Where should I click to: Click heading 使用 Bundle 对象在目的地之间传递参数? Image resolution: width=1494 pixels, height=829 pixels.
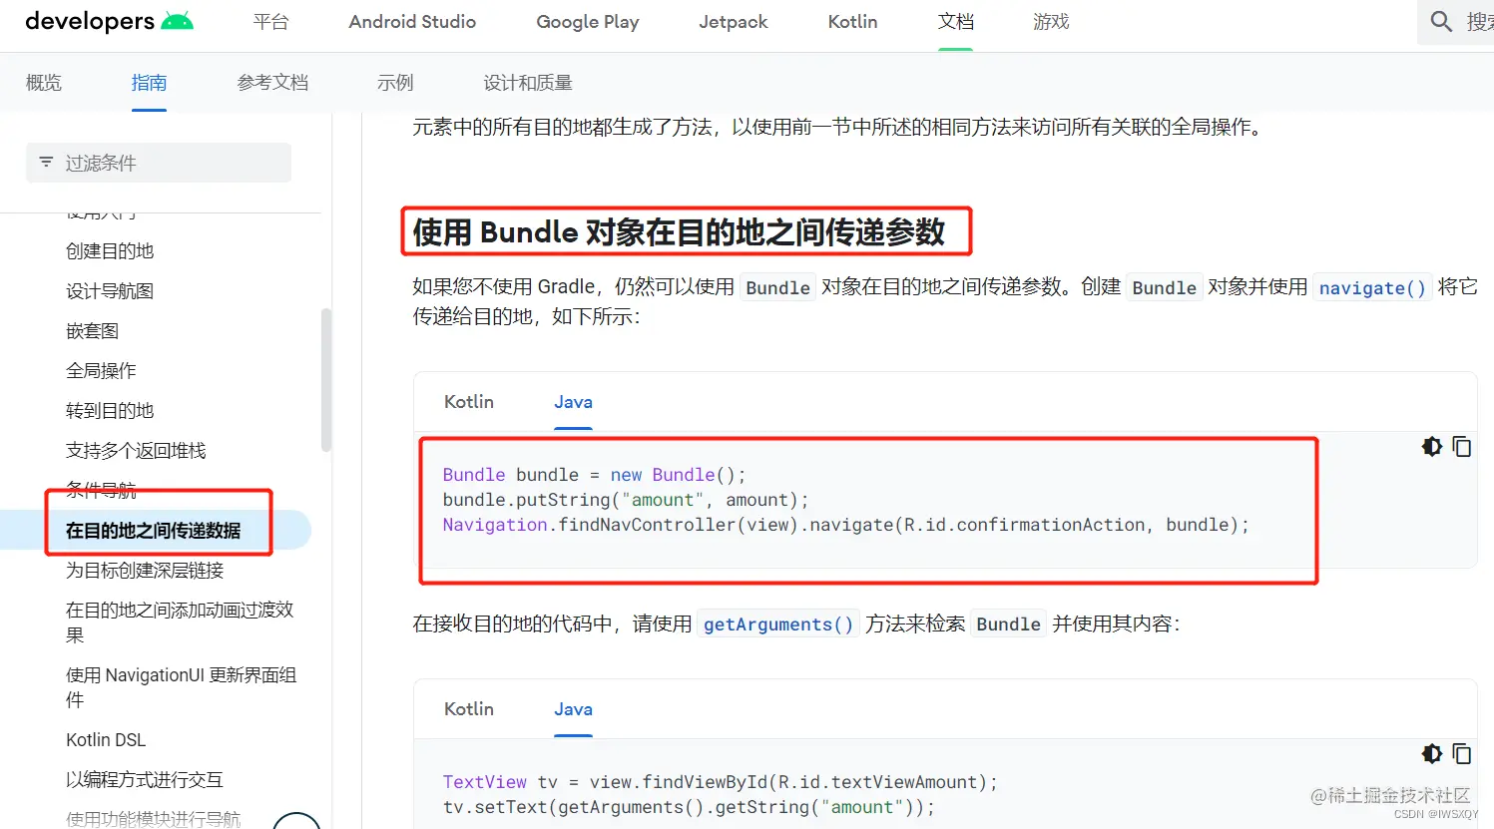click(679, 232)
